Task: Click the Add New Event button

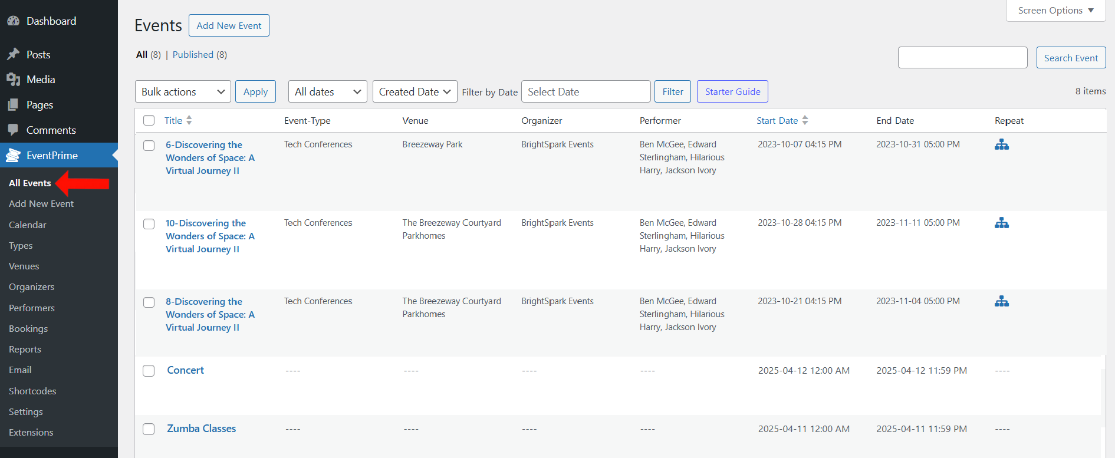Action: pos(229,25)
